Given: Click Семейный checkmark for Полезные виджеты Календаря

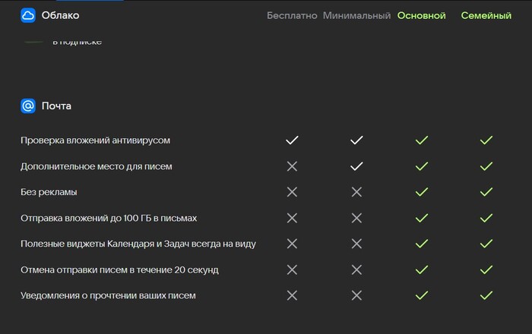Looking at the screenshot, I should point(486,244).
